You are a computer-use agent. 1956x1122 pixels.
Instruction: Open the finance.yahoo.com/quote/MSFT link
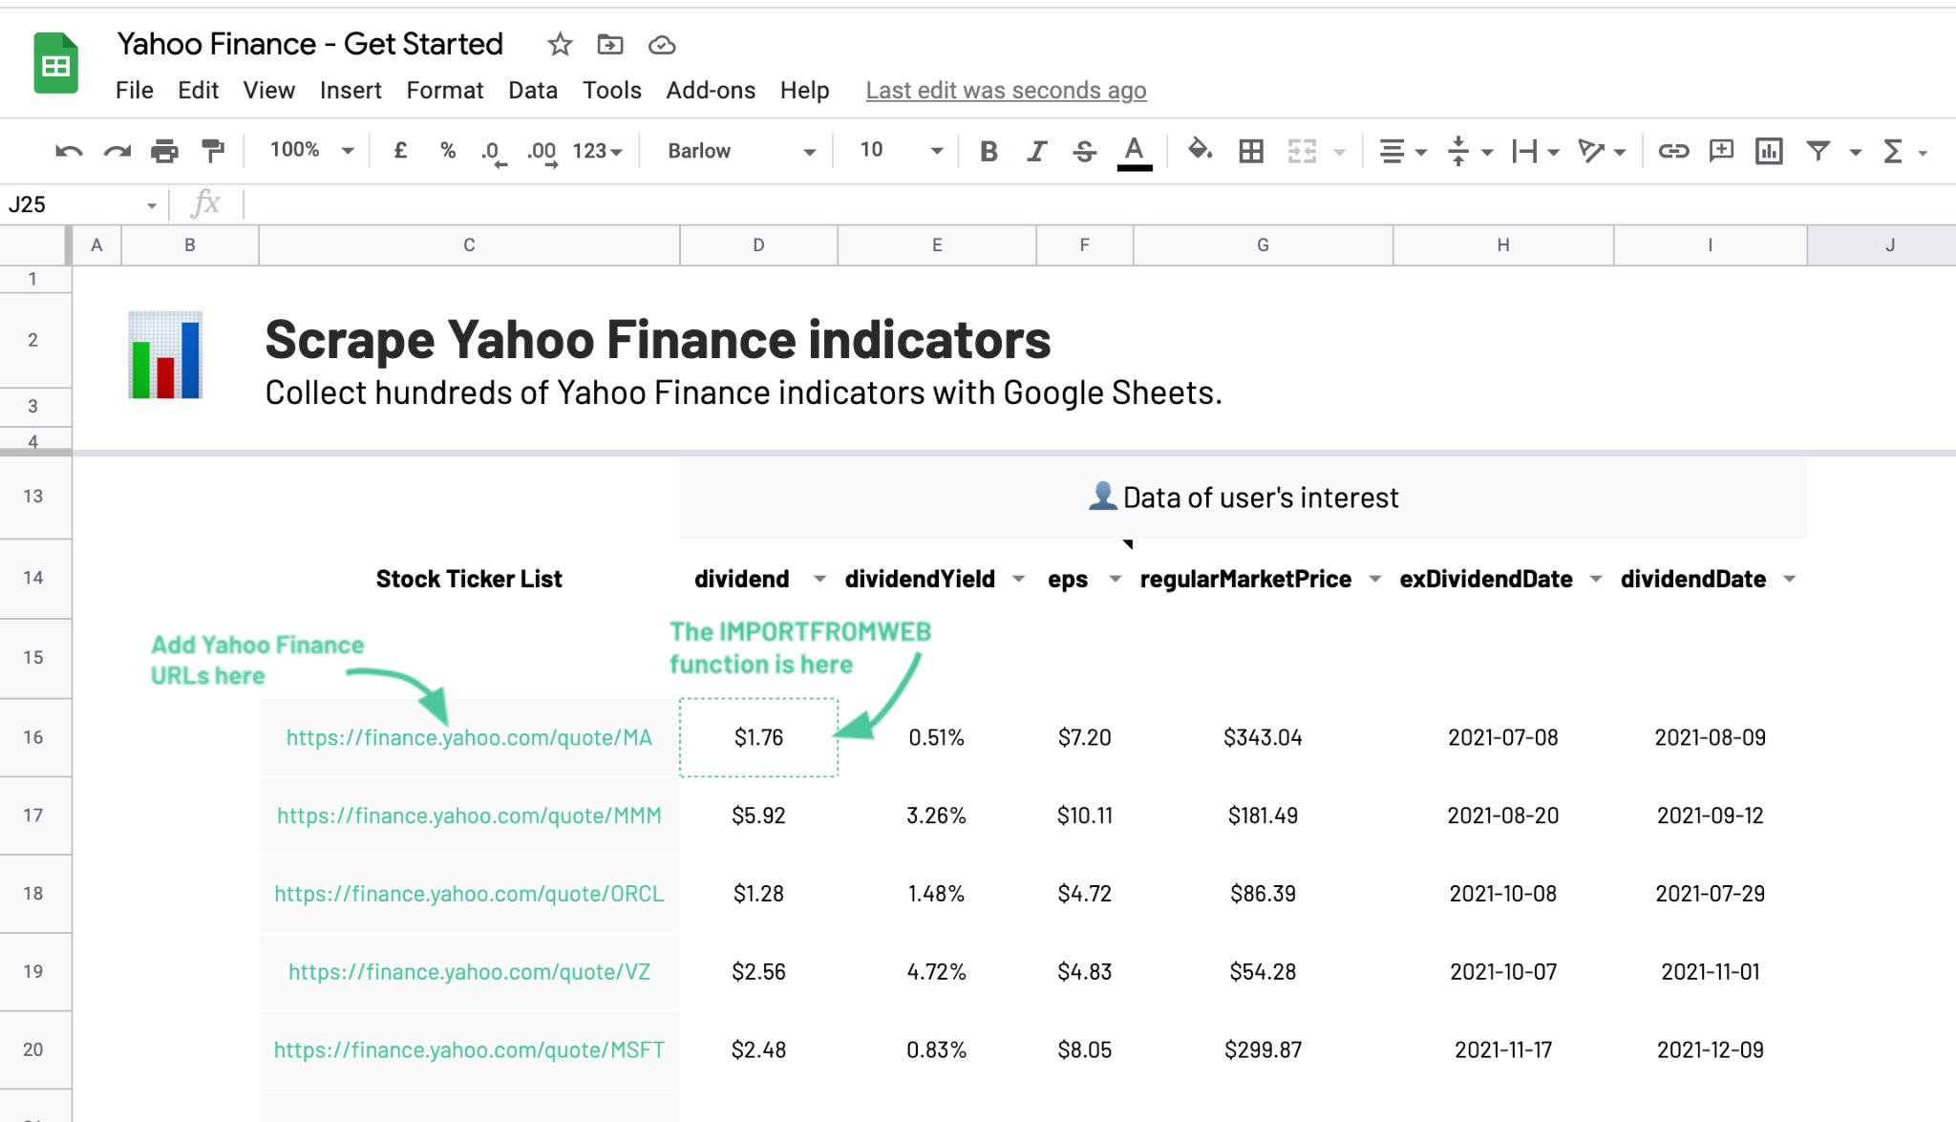[x=469, y=1050]
